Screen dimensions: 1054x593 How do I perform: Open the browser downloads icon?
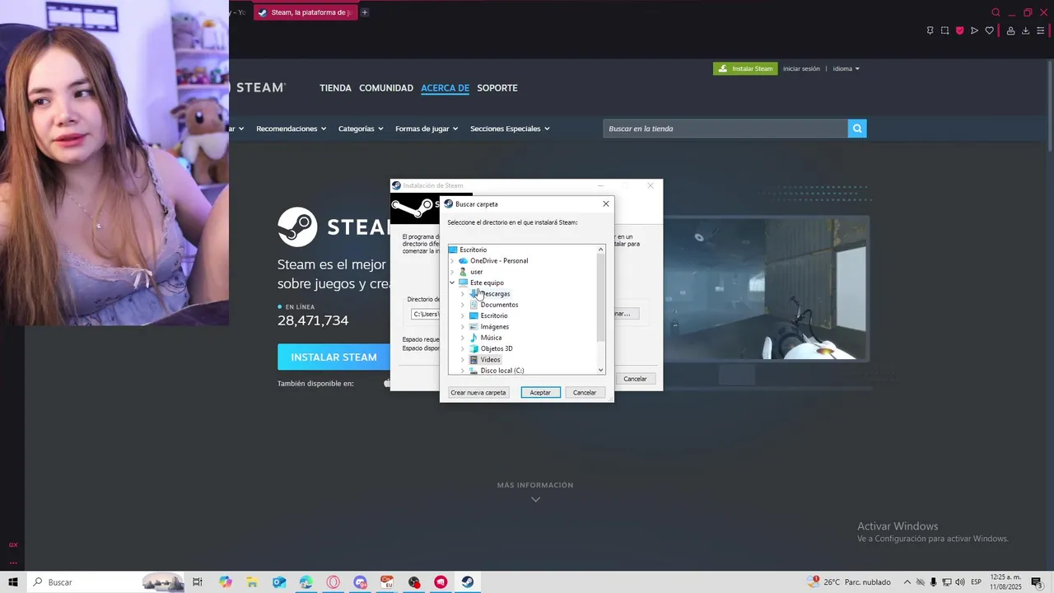coord(1025,30)
